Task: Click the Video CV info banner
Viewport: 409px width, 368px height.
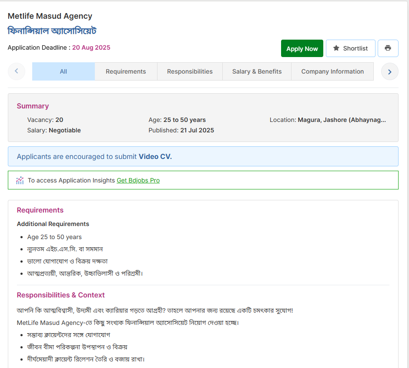Action: tap(203, 156)
